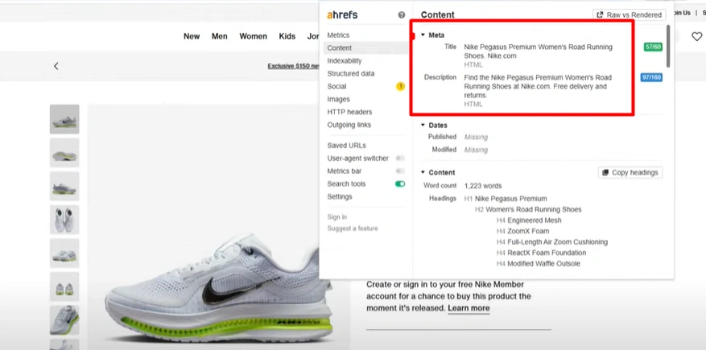
Task: Open the New menu on Nike nav
Action: click(192, 36)
